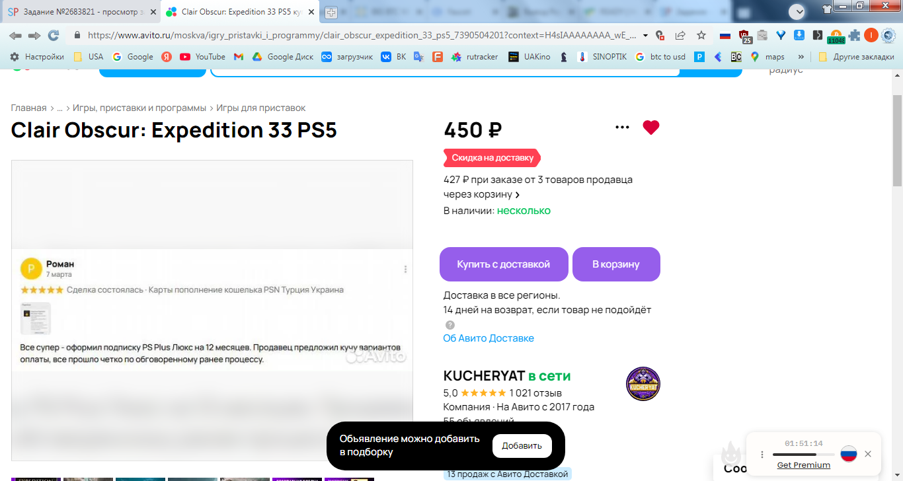The height and width of the screenshot is (481, 903).
Task: Bookmark this page with the star icon
Action: [x=701, y=35]
